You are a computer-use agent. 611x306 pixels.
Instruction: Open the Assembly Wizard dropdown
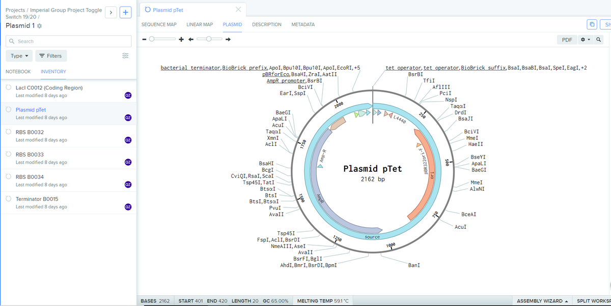[542, 301]
